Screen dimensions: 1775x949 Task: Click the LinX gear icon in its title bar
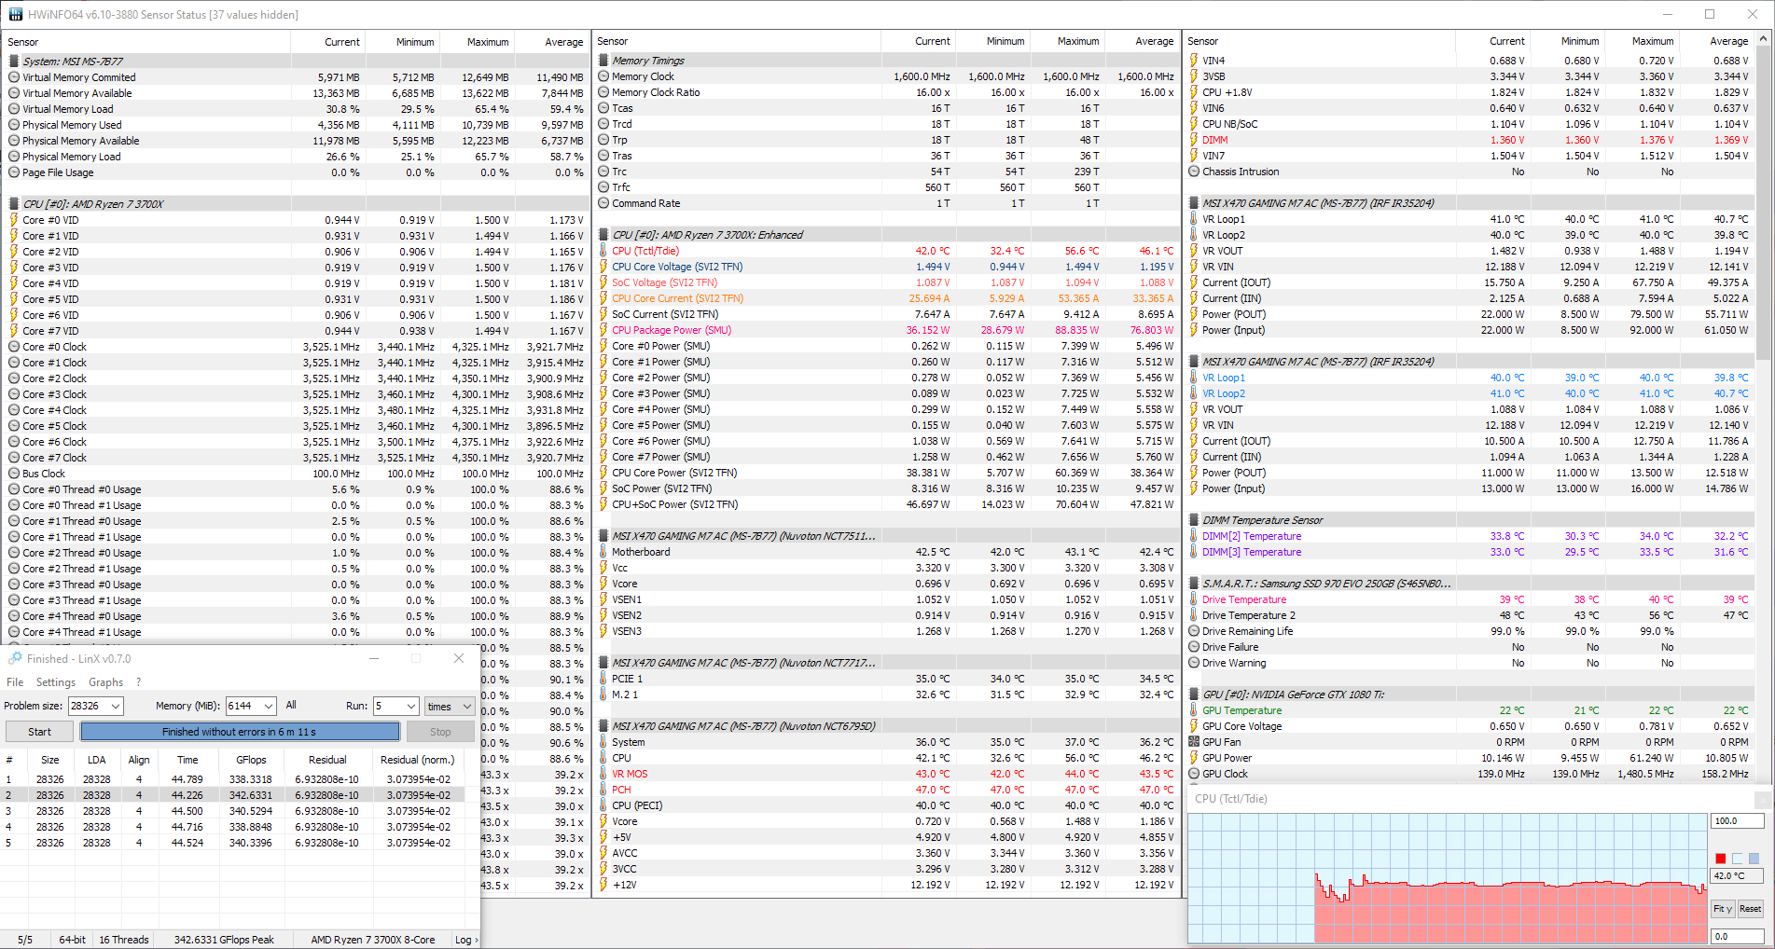(x=15, y=658)
